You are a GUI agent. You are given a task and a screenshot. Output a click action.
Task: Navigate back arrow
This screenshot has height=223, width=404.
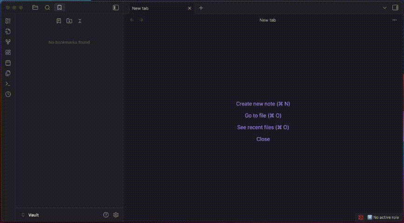[x=132, y=20]
